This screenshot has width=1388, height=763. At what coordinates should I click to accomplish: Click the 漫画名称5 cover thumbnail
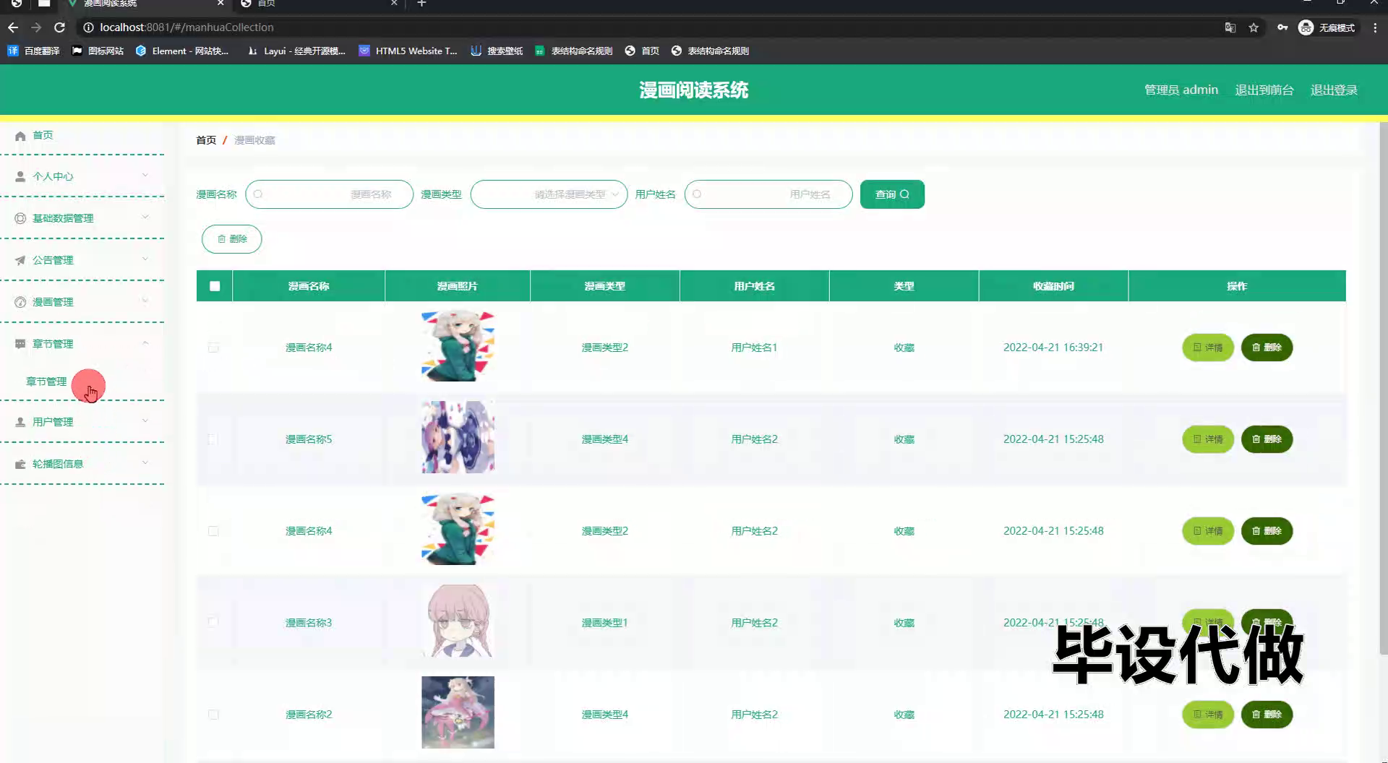458,437
